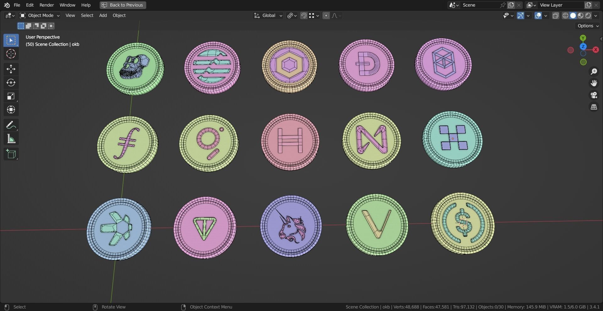Open proportional editing falloff dropdown

tap(336, 15)
